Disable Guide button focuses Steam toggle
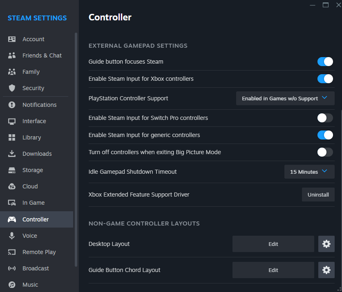Image resolution: width=342 pixels, height=292 pixels. 325,62
